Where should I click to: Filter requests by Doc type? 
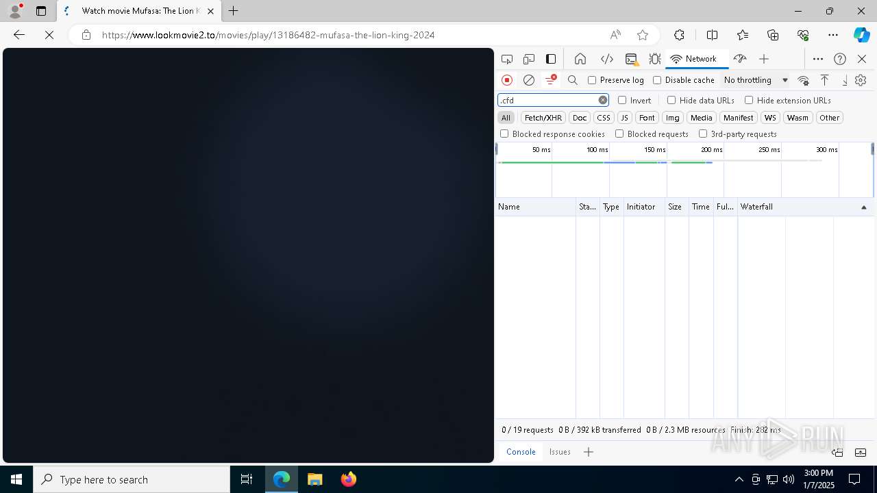(580, 118)
